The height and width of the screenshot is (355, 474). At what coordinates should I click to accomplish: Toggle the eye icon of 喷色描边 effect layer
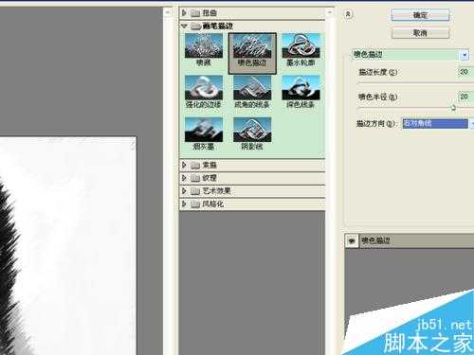click(352, 240)
